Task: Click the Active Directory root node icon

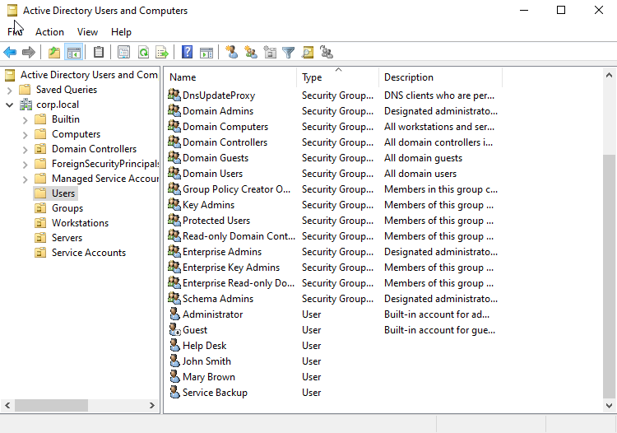Action: click(x=11, y=75)
